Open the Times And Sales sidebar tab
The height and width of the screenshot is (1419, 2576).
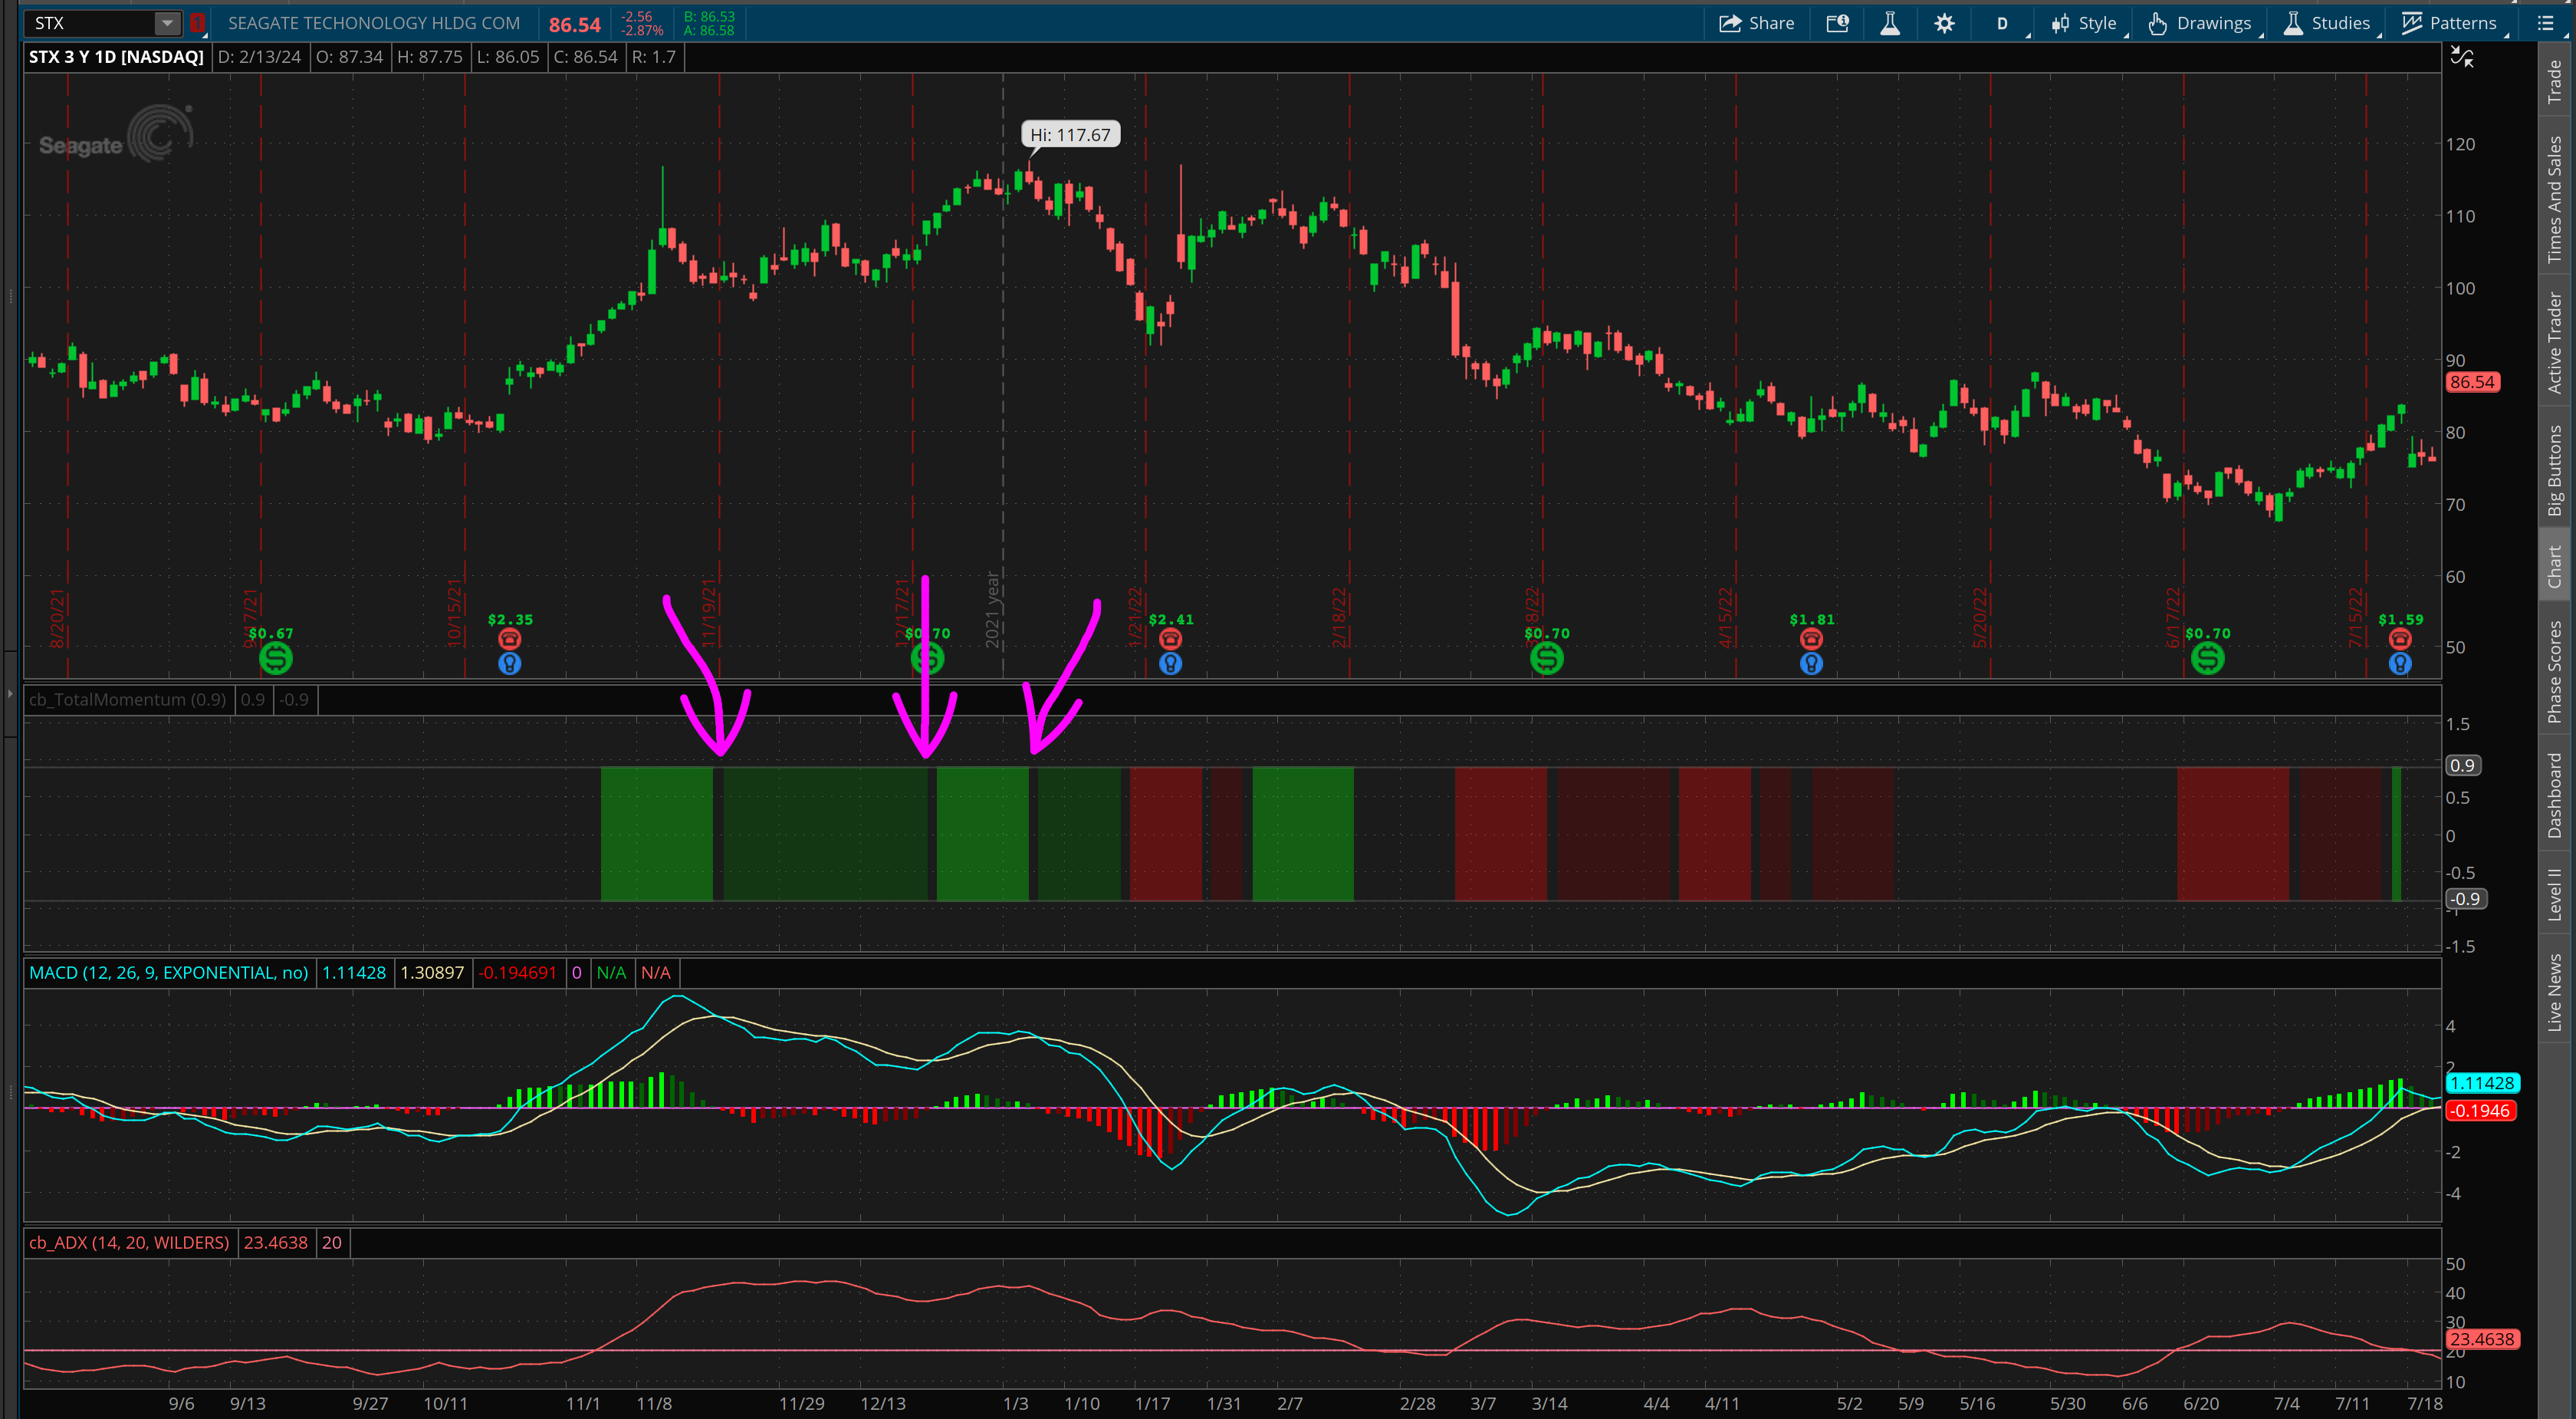coord(2555,200)
